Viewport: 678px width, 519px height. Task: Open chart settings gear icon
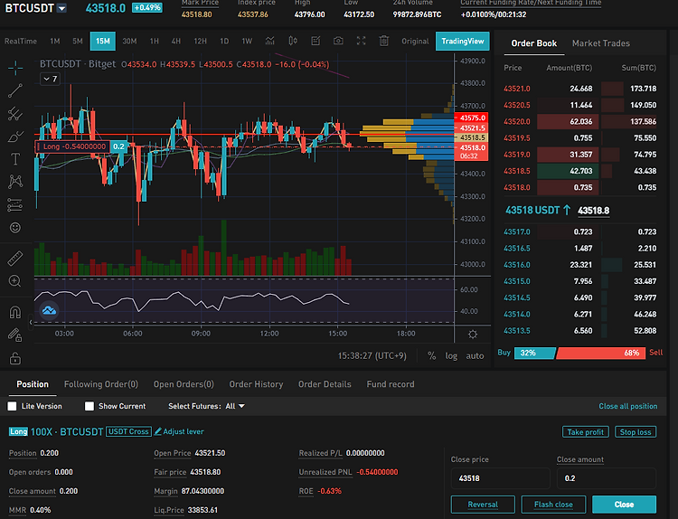tap(473, 335)
